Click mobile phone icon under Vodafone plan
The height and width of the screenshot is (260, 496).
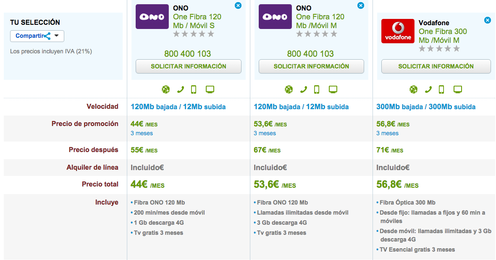tap(441, 90)
